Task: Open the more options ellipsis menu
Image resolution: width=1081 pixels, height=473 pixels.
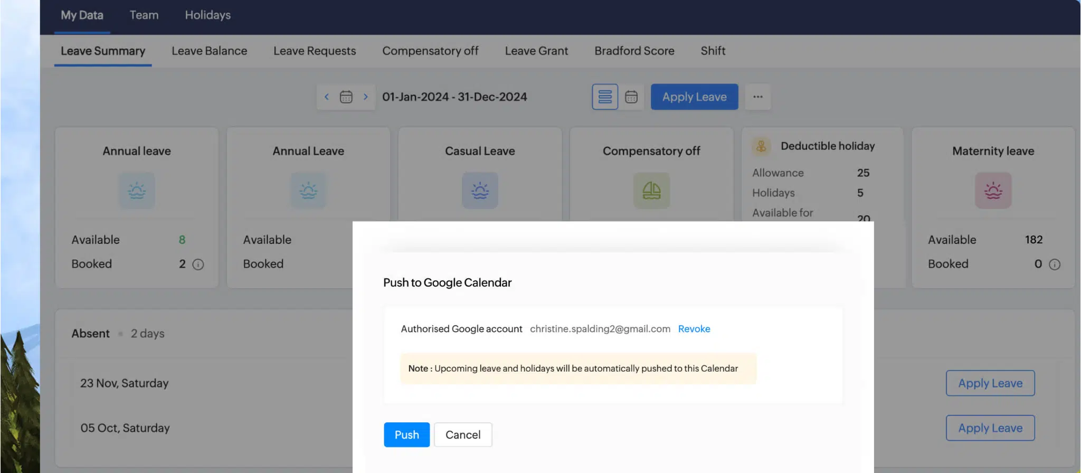Action: [x=758, y=97]
